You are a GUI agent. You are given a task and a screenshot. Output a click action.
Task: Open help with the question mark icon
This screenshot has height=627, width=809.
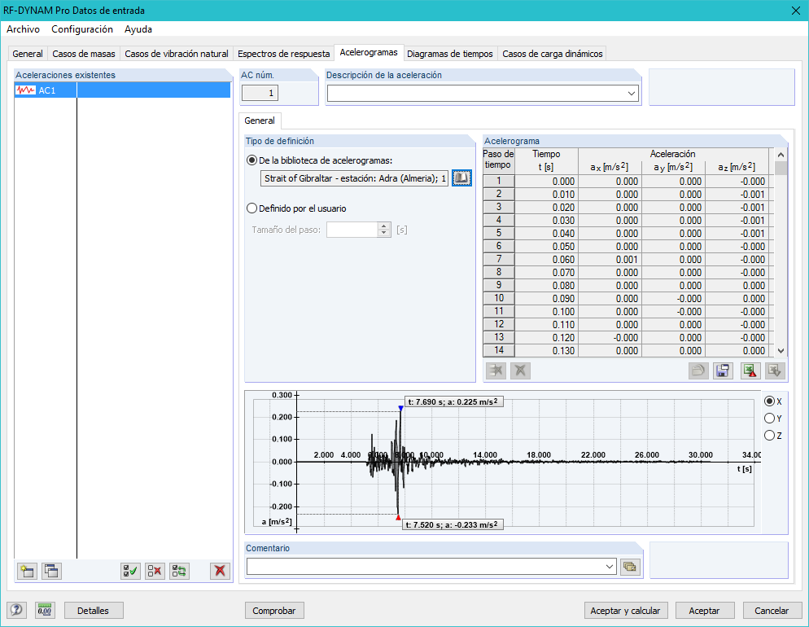[x=16, y=610]
